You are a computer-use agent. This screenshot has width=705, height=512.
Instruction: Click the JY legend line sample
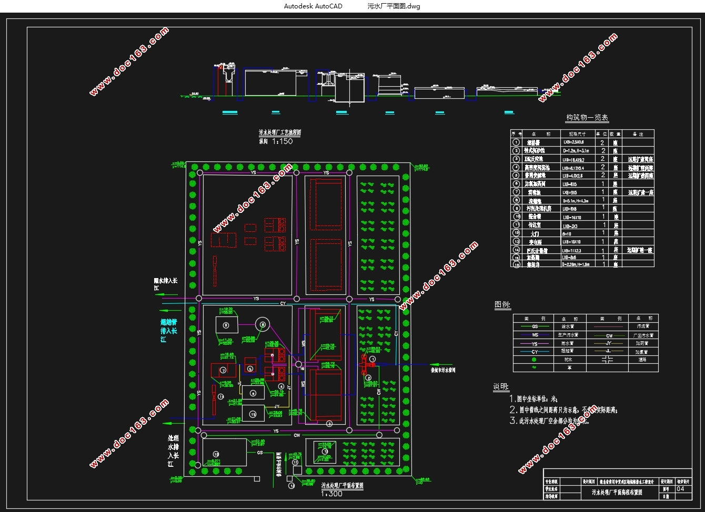tap(609, 343)
